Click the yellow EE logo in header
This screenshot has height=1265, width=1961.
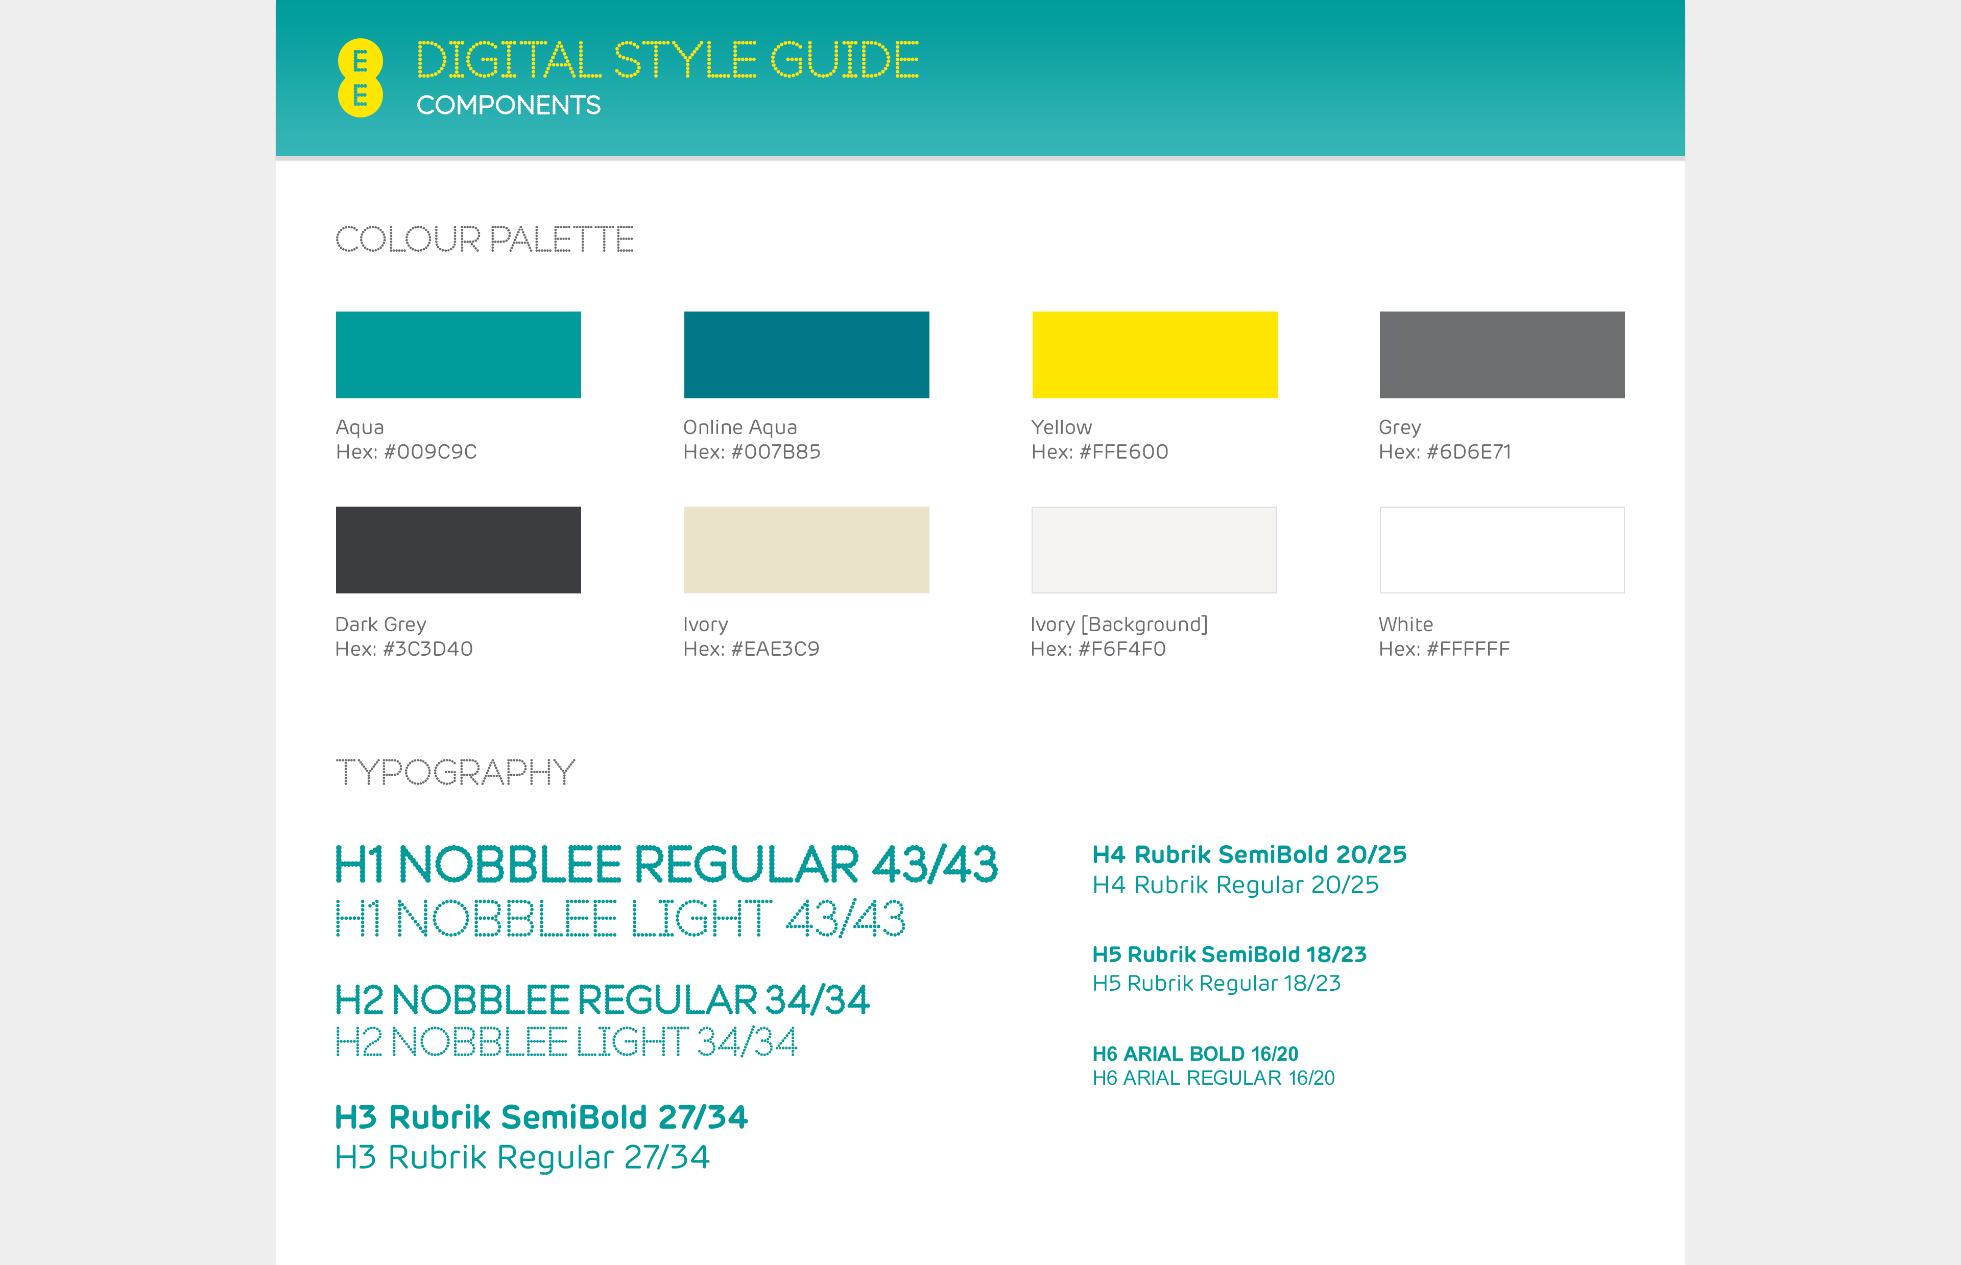361,78
